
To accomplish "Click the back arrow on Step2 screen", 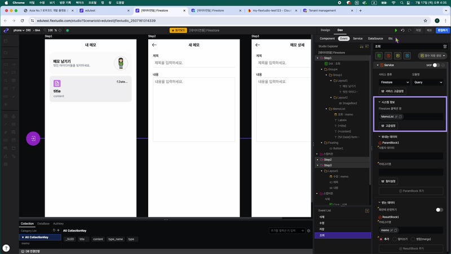I will click(x=154, y=45).
